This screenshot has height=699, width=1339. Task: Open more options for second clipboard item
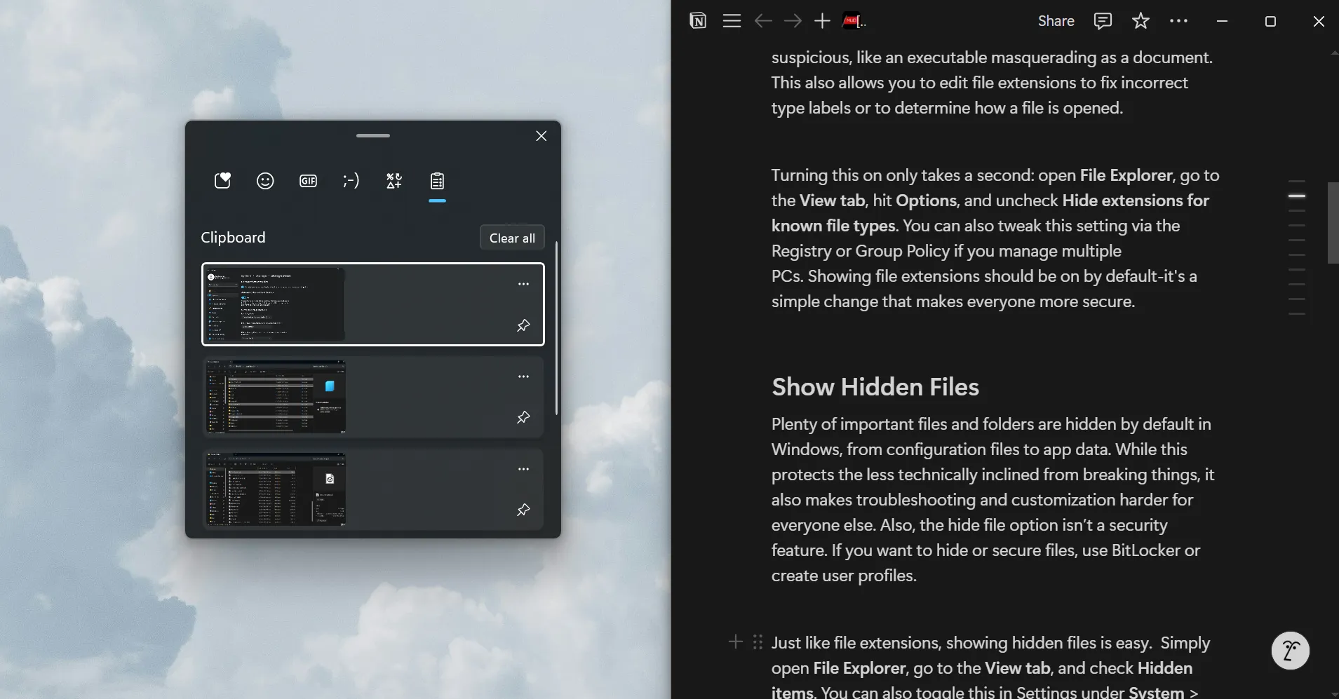pyautogui.click(x=523, y=376)
